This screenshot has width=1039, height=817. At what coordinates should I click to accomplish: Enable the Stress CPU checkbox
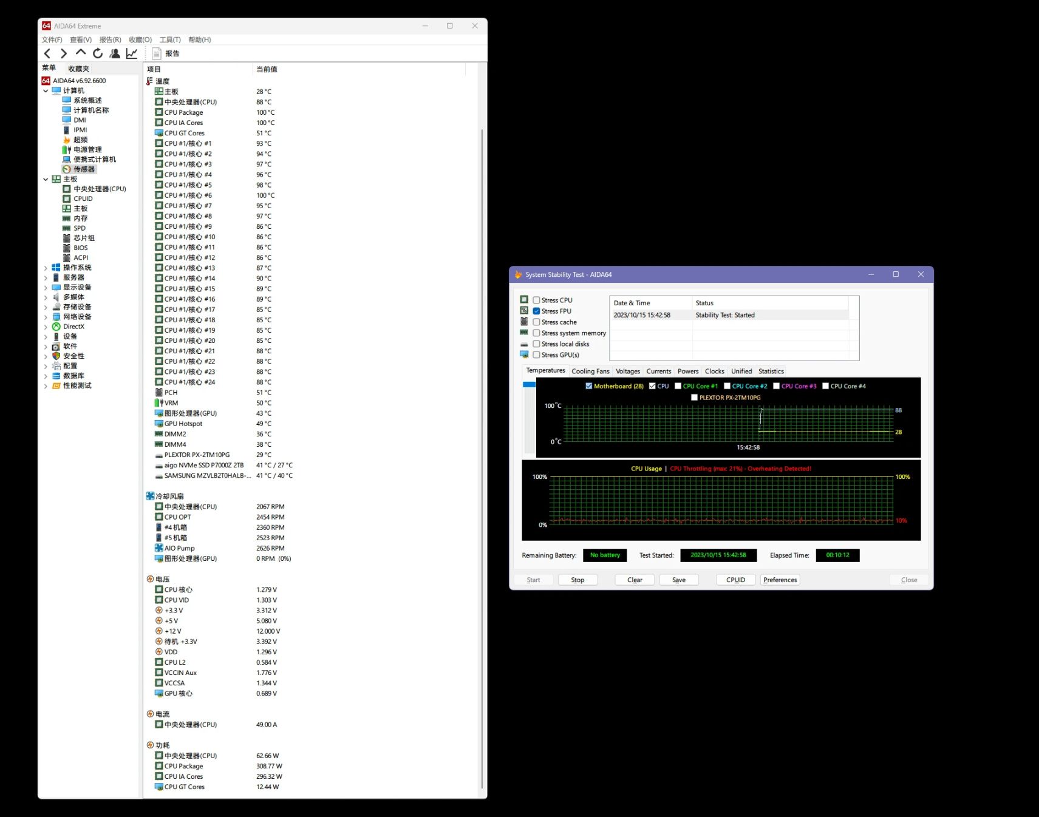pyautogui.click(x=536, y=300)
